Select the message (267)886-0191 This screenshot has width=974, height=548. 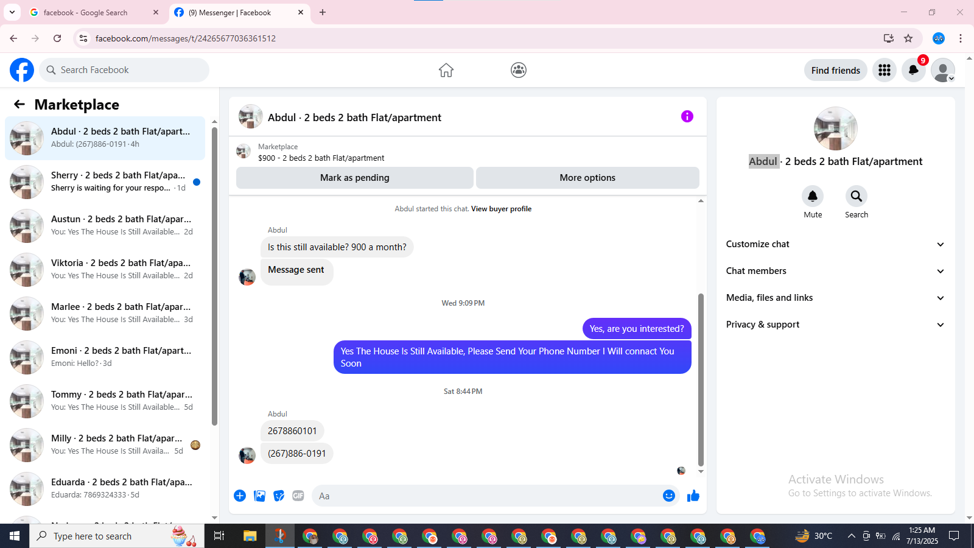(297, 454)
